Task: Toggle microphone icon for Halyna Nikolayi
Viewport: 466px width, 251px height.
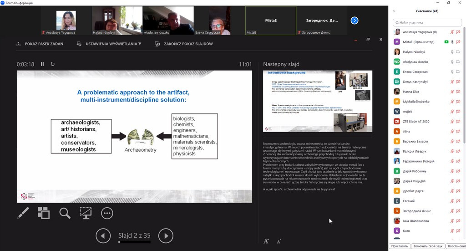Action: (x=452, y=52)
